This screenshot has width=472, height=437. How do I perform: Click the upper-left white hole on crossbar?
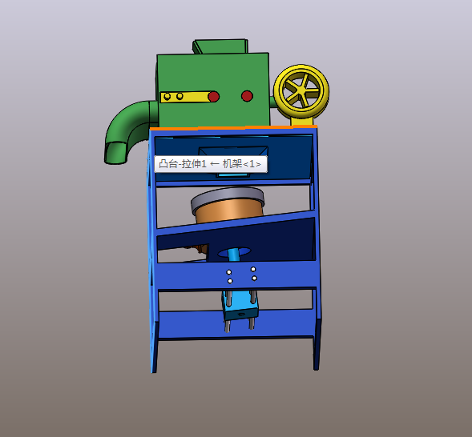pyautogui.click(x=228, y=272)
